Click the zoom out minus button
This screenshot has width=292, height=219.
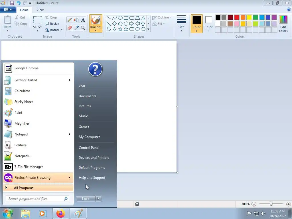pos(254,204)
